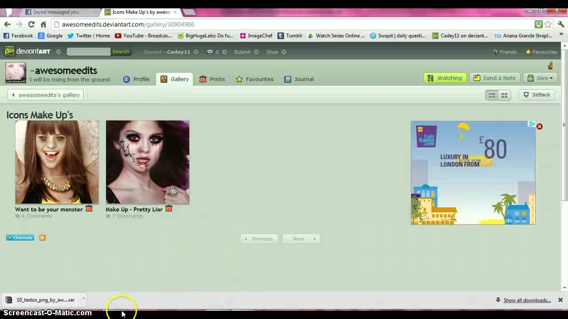Expand the Deviant ~Cadey11 dropdown arrow
This screenshot has height=319, width=568.
pyautogui.click(x=196, y=52)
